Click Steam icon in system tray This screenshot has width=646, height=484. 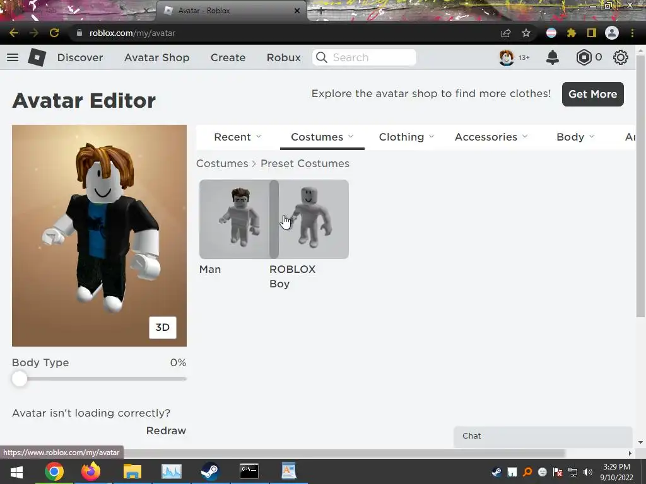tap(496, 472)
